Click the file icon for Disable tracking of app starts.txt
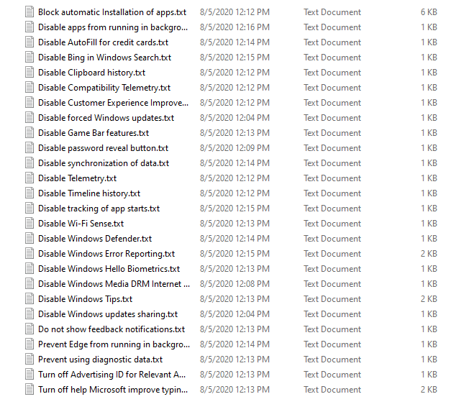456x412 pixels. point(29,209)
